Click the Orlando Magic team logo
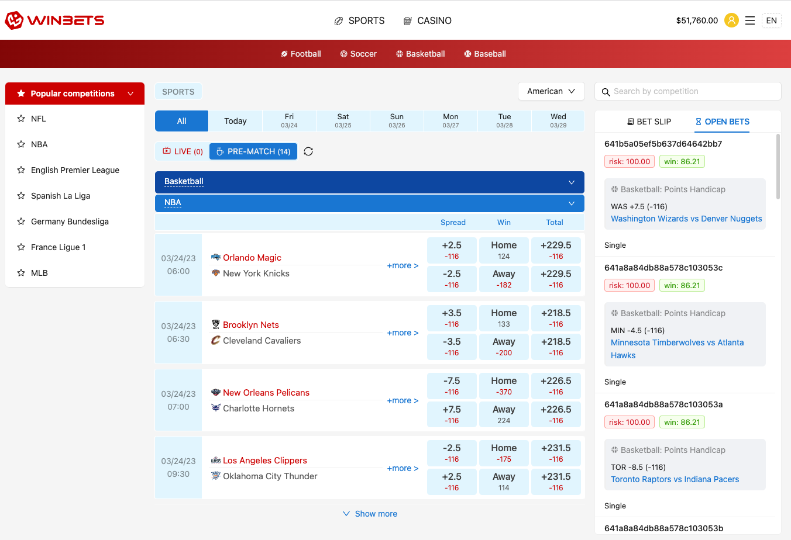 216,257
